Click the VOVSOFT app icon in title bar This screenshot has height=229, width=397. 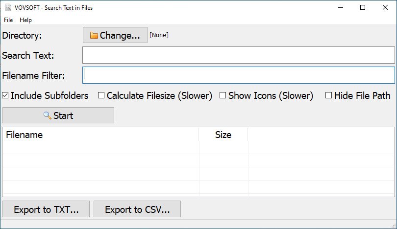click(x=7, y=8)
